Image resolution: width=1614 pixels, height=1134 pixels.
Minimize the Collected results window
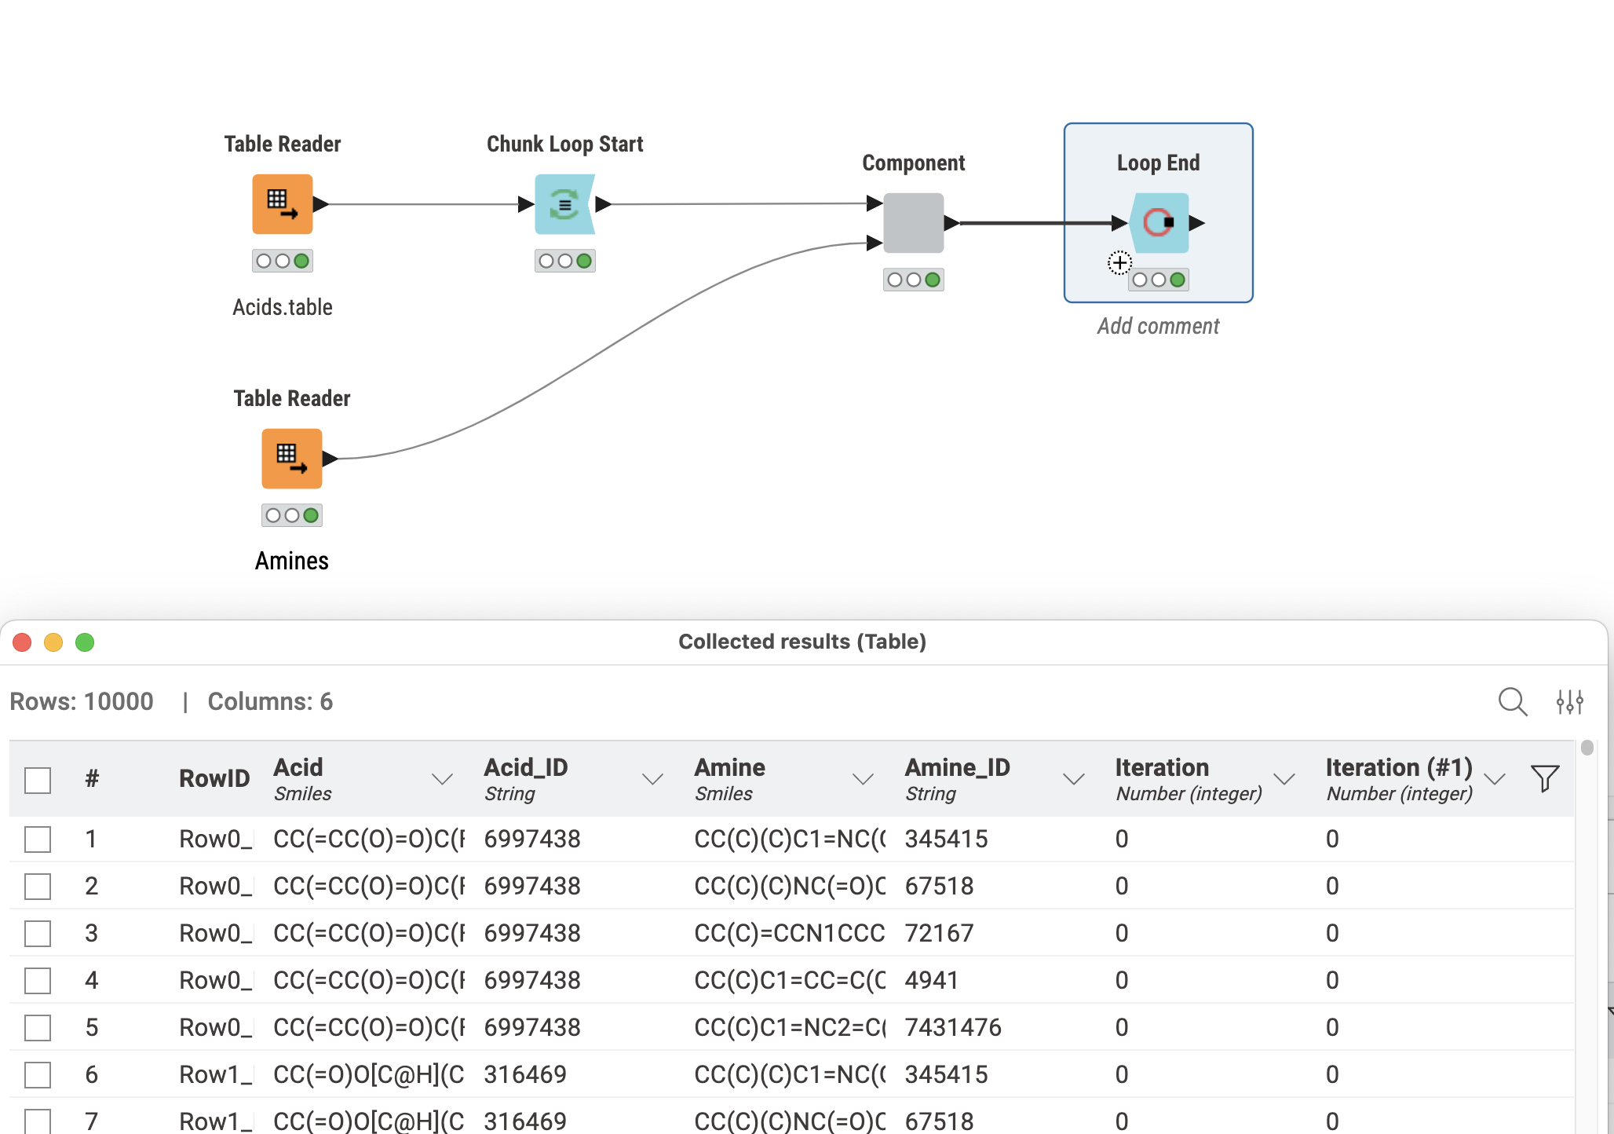click(x=53, y=642)
